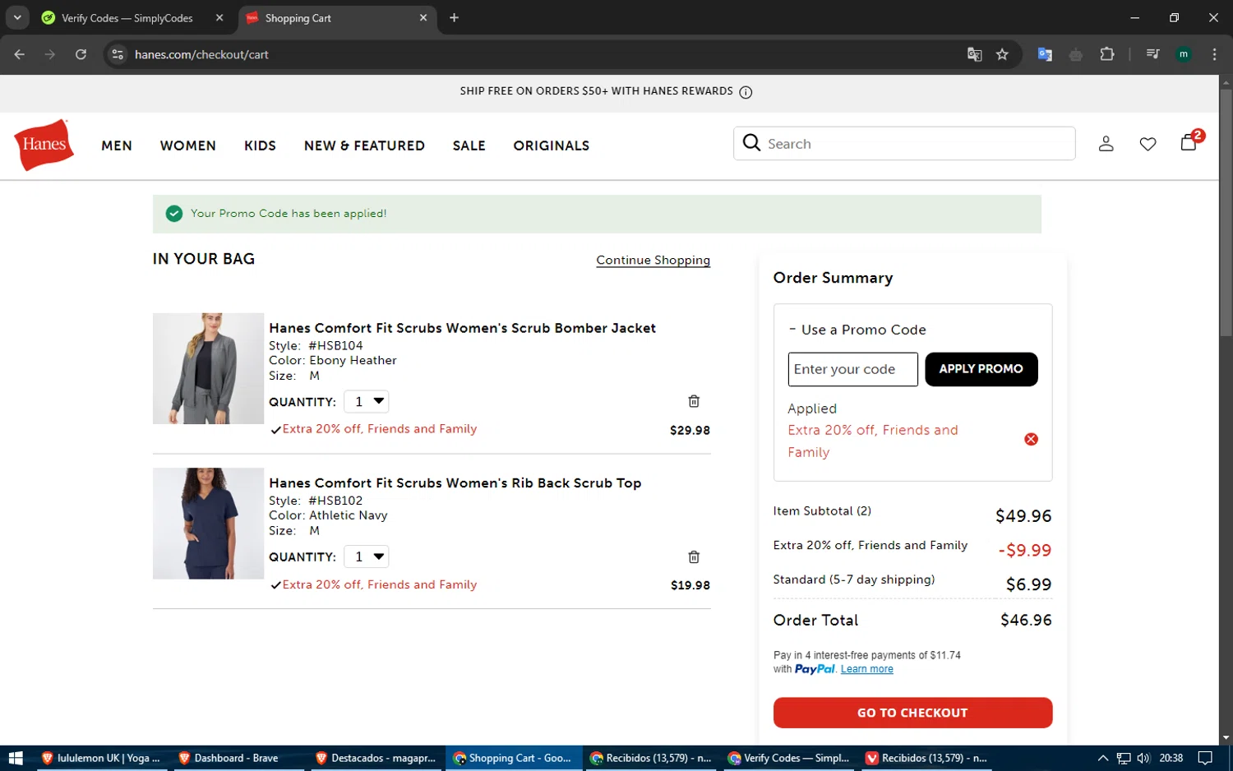Click the -$9.99 discount amount
This screenshot has height=771, width=1233.
click(1024, 550)
